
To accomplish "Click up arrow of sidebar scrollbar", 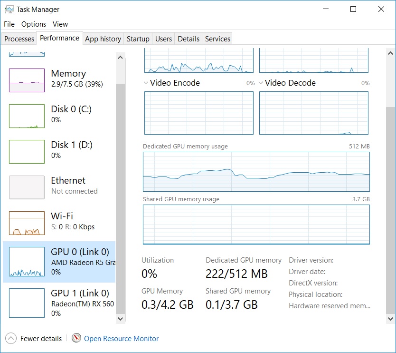I will point(121,58).
